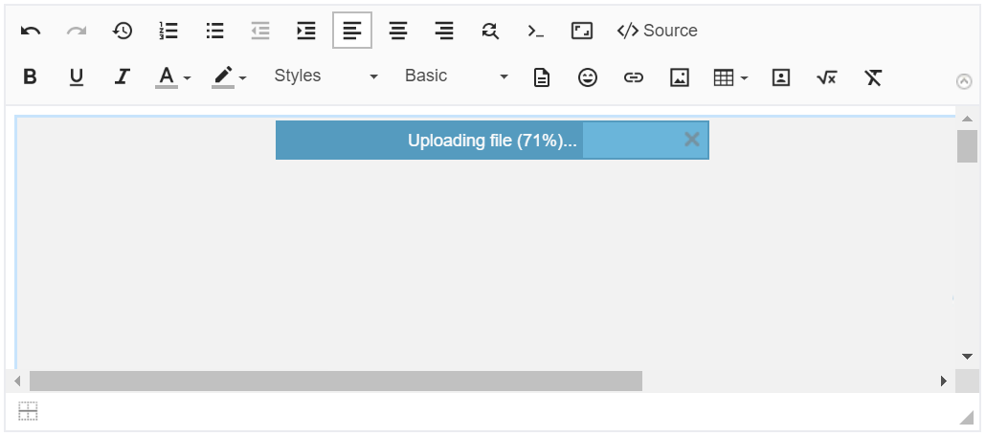Open the text color picker arrow
Image resolution: width=986 pixels, height=436 pixels.
tap(188, 77)
